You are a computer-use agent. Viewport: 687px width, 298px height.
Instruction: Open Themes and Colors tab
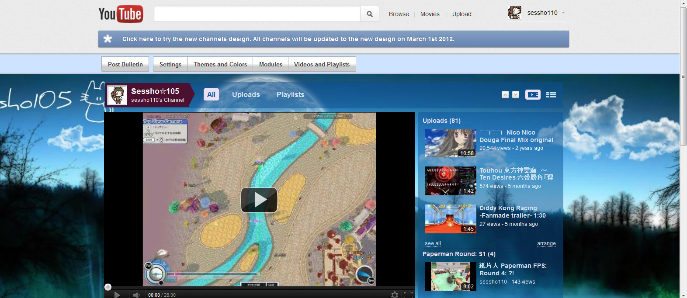(220, 64)
